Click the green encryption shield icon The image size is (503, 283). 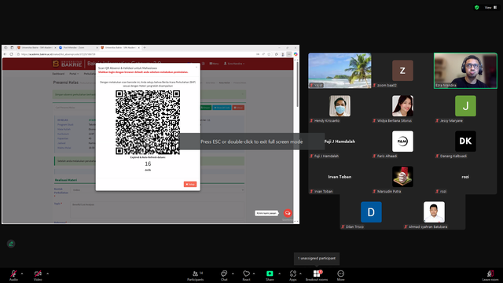coord(477,7)
